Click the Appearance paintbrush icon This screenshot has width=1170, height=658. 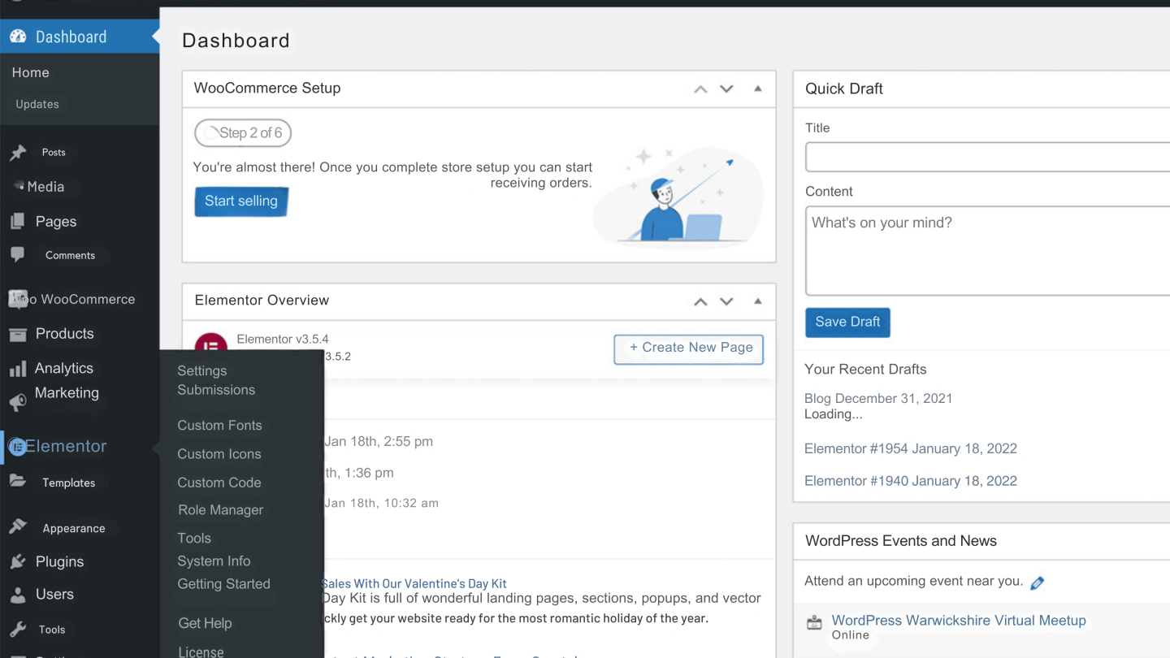coord(17,527)
